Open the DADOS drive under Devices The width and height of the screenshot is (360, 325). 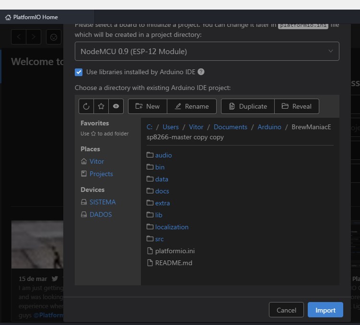point(101,214)
